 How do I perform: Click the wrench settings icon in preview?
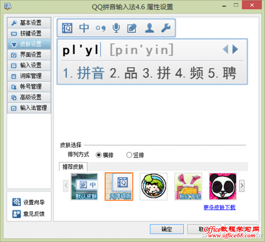click(x=166, y=28)
